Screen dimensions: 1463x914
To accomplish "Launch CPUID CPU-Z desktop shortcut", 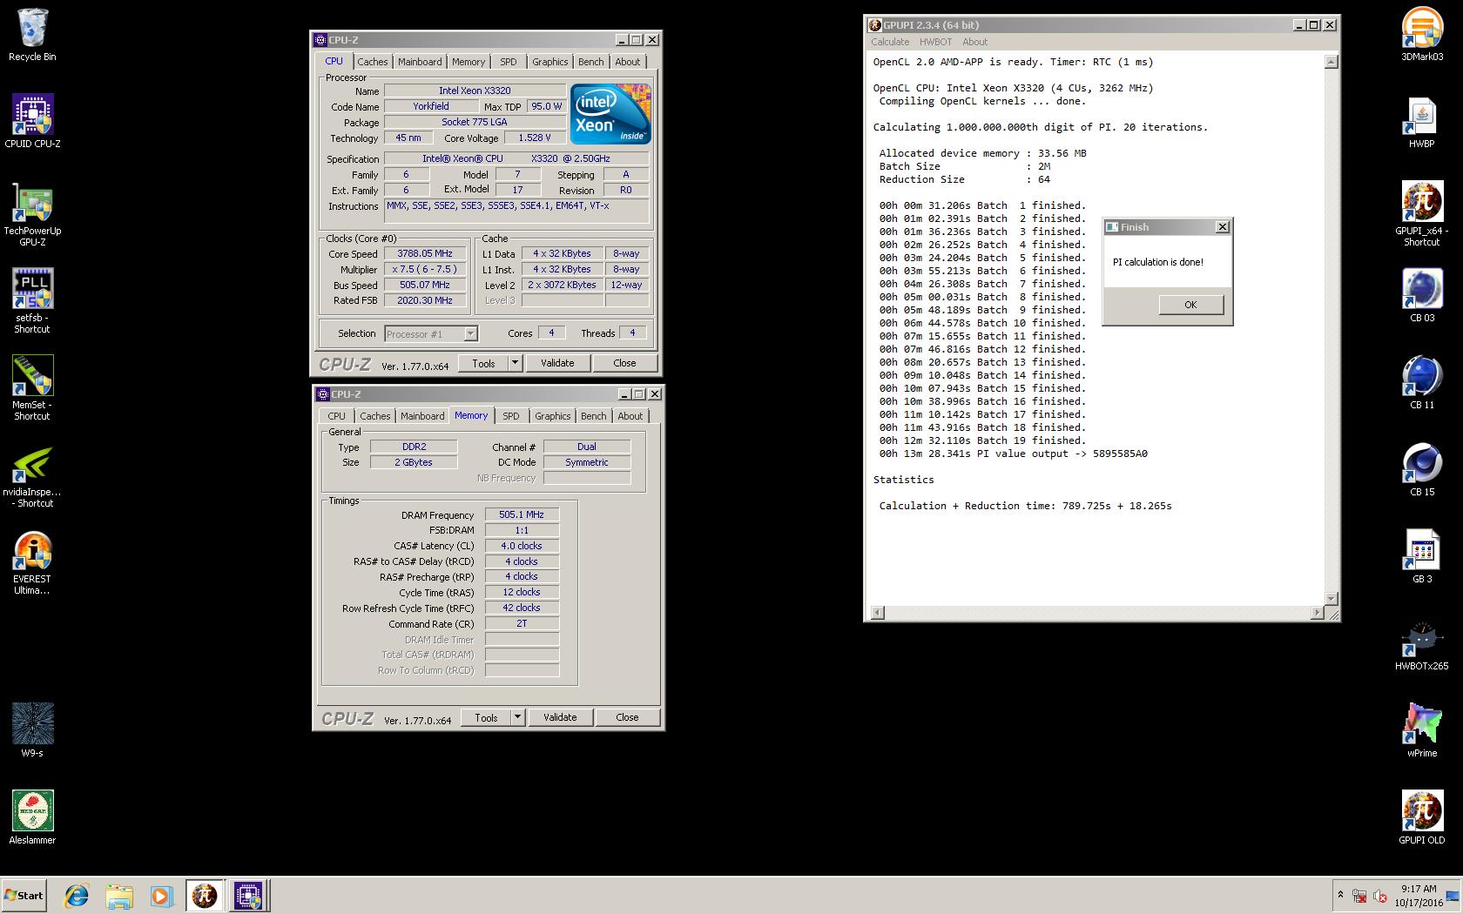I will point(32,122).
